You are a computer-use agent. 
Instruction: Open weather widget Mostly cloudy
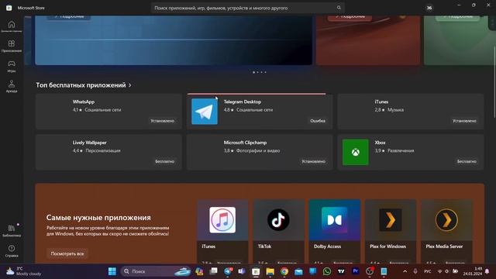point(24,271)
